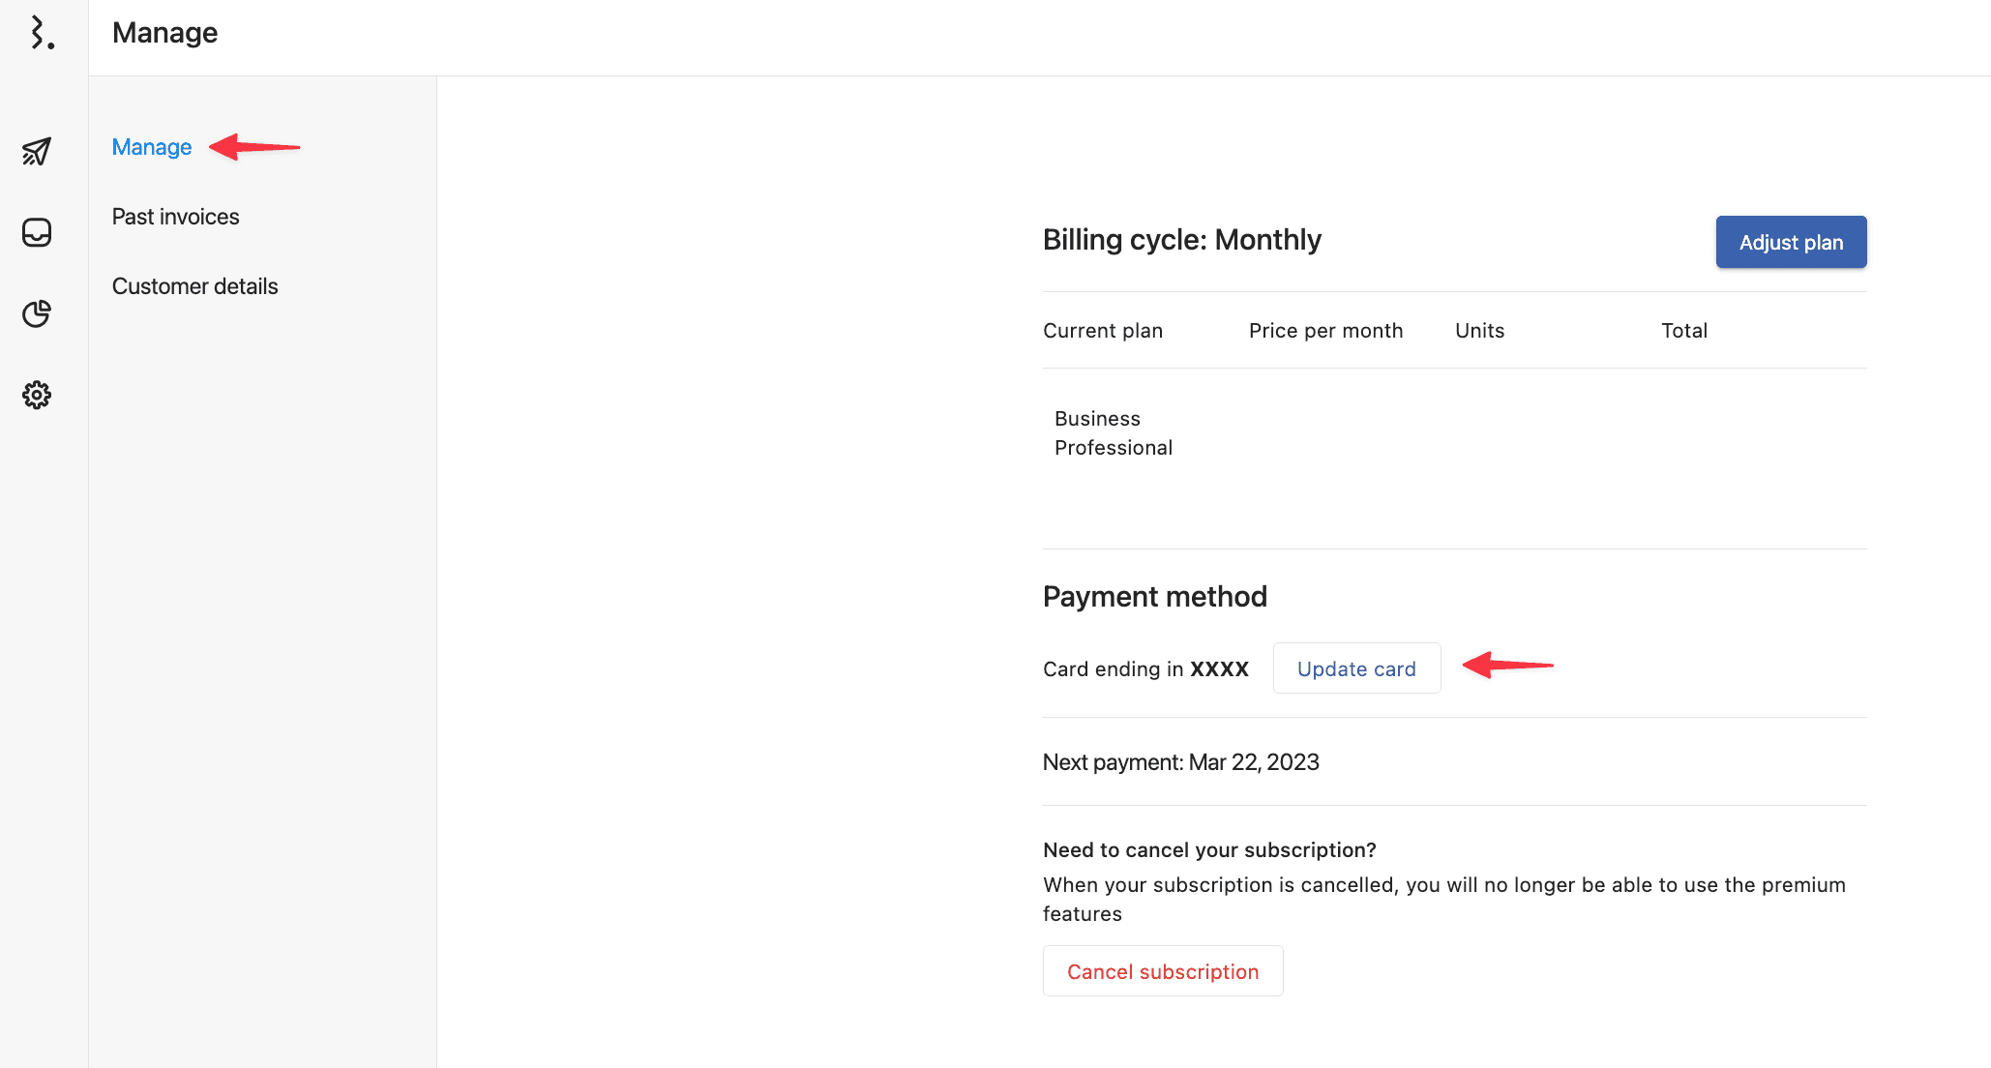The height and width of the screenshot is (1068, 1991).
Task: Click the Billing cycle: Monthly heading
Action: click(1181, 240)
